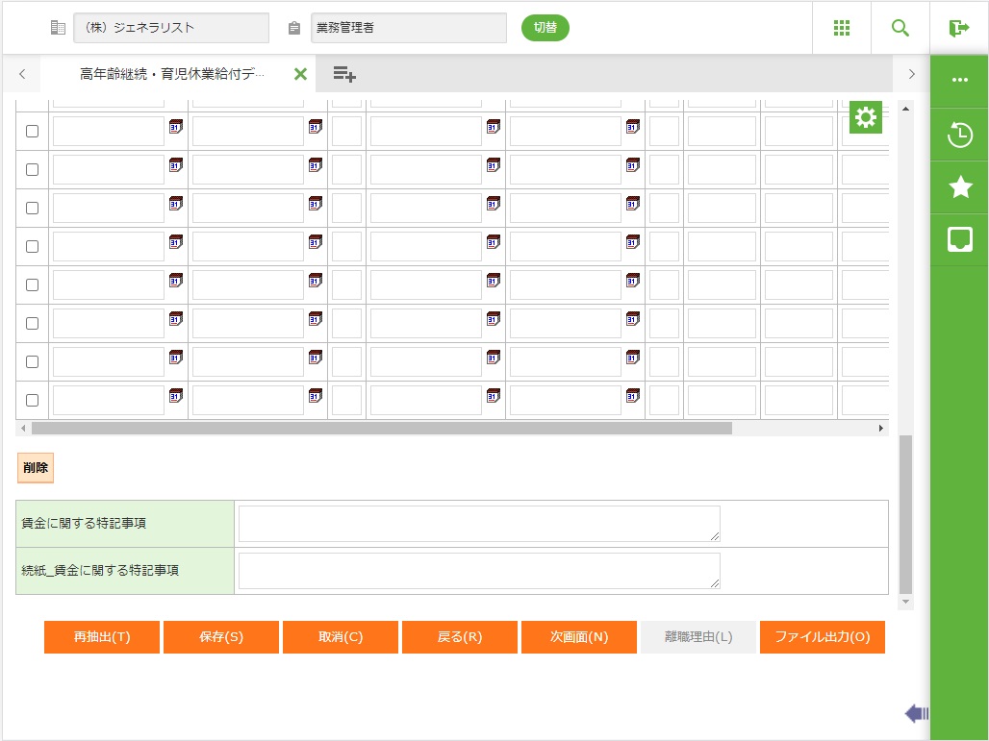
Task: Tick the checkbox of the sixth full grid row
Action: pos(32,323)
